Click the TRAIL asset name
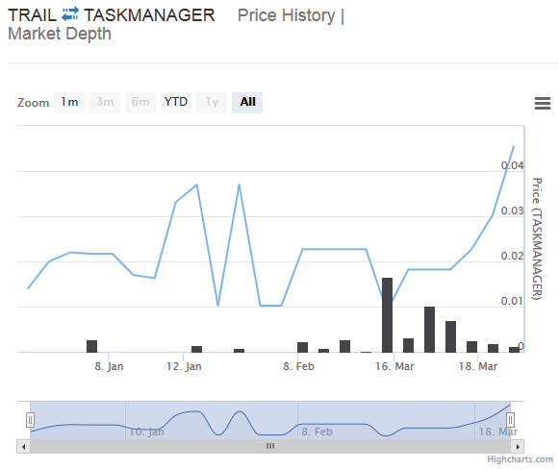Viewport: 559px width, 470px height. [x=32, y=15]
